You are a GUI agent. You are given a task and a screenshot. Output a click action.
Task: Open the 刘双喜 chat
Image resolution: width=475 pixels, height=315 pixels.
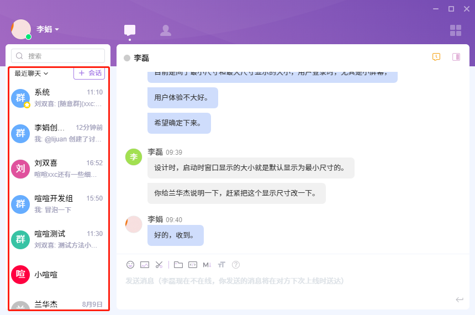pos(58,168)
